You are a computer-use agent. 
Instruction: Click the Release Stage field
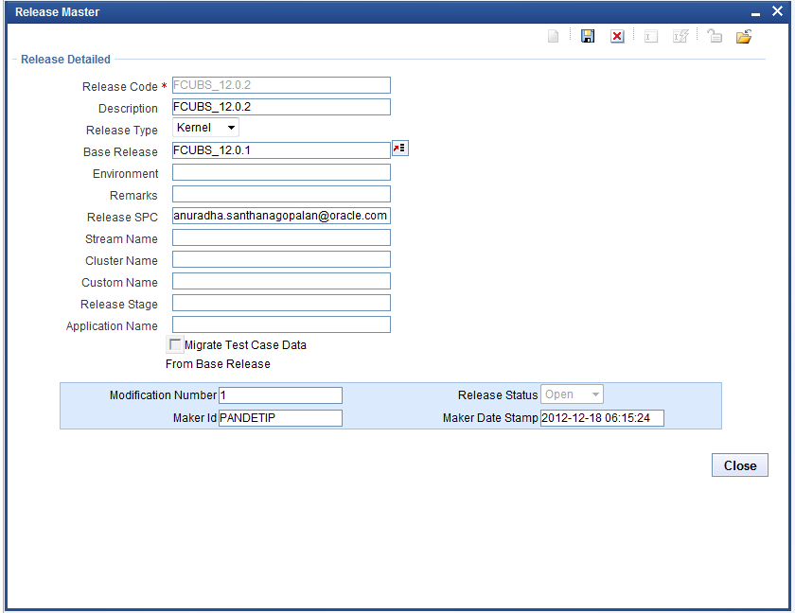coord(281,303)
